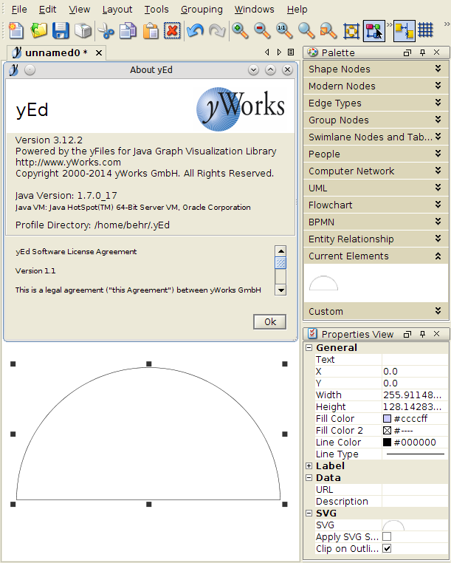The image size is (451, 563).
Task: Undo the last action
Action: [x=195, y=30]
